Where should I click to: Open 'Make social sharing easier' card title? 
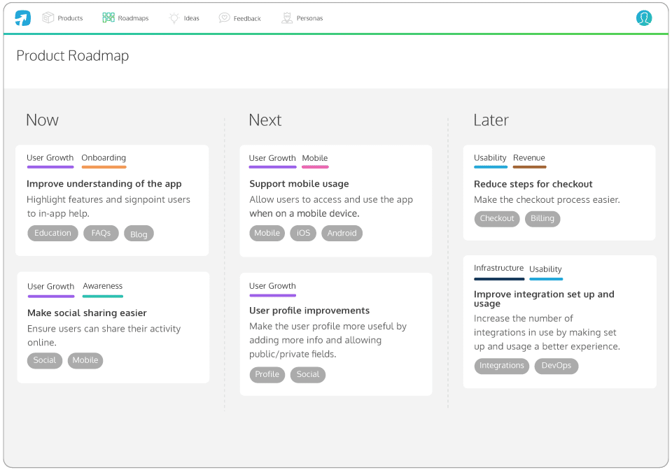(x=87, y=313)
